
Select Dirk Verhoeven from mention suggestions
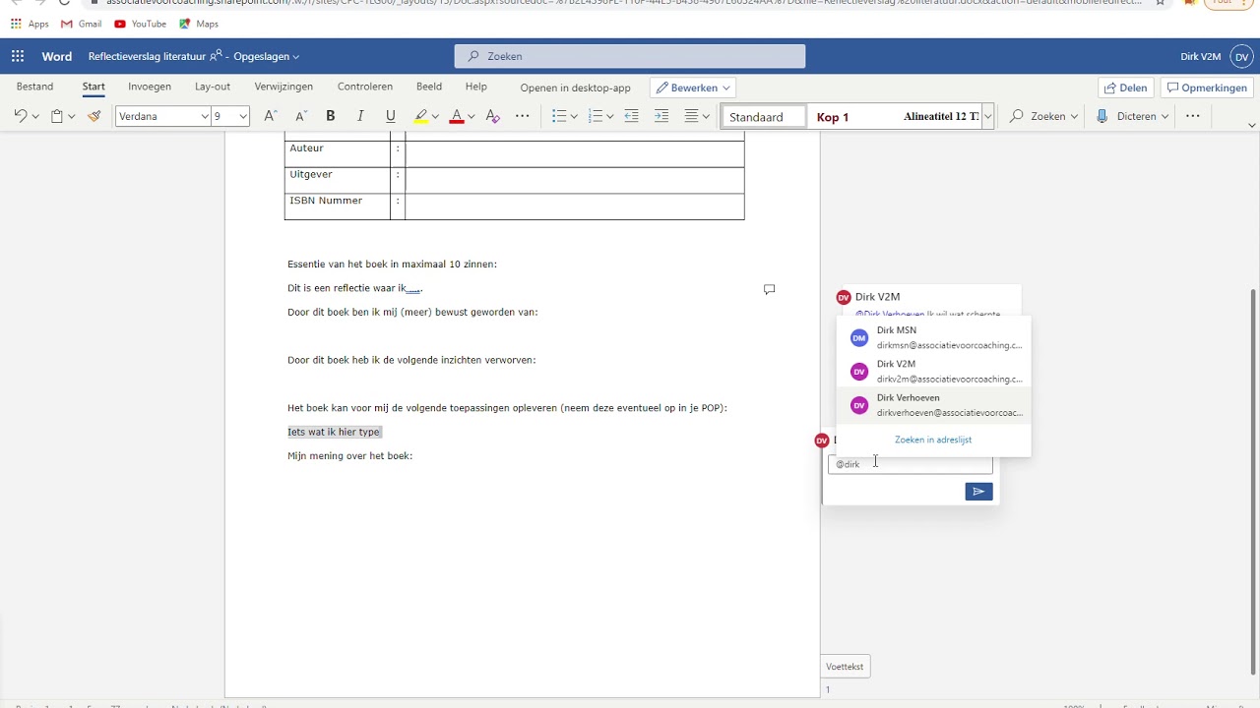point(933,405)
